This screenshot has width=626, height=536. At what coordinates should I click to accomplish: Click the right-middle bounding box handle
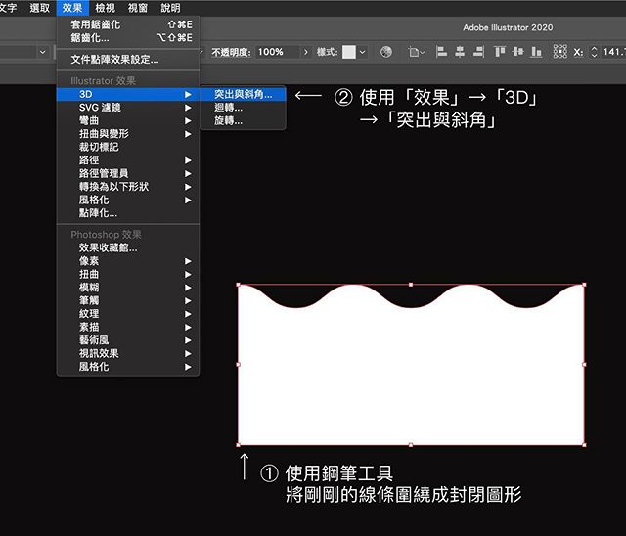585,365
